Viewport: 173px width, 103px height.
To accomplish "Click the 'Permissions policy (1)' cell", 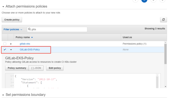I will point(134,44).
